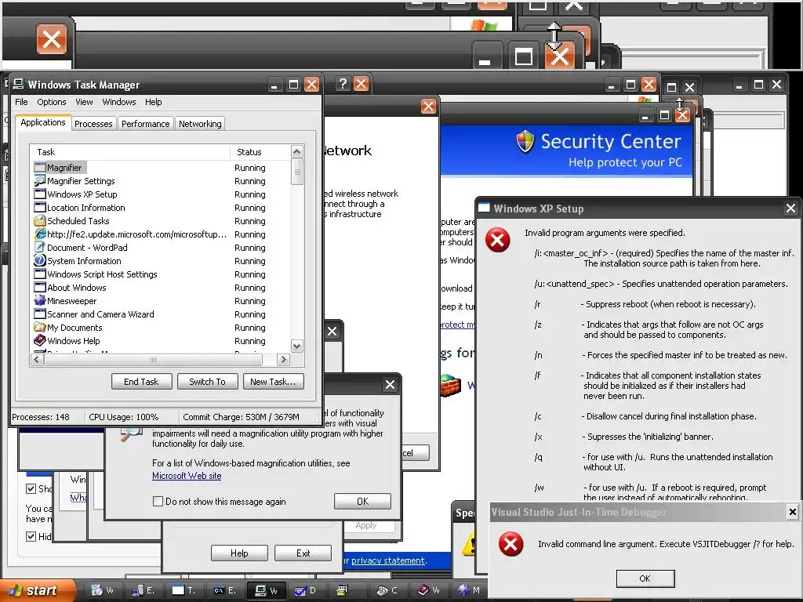Image resolution: width=803 pixels, height=602 pixels.
Task: Open the Windows menu in Task Manager
Action: 119,102
